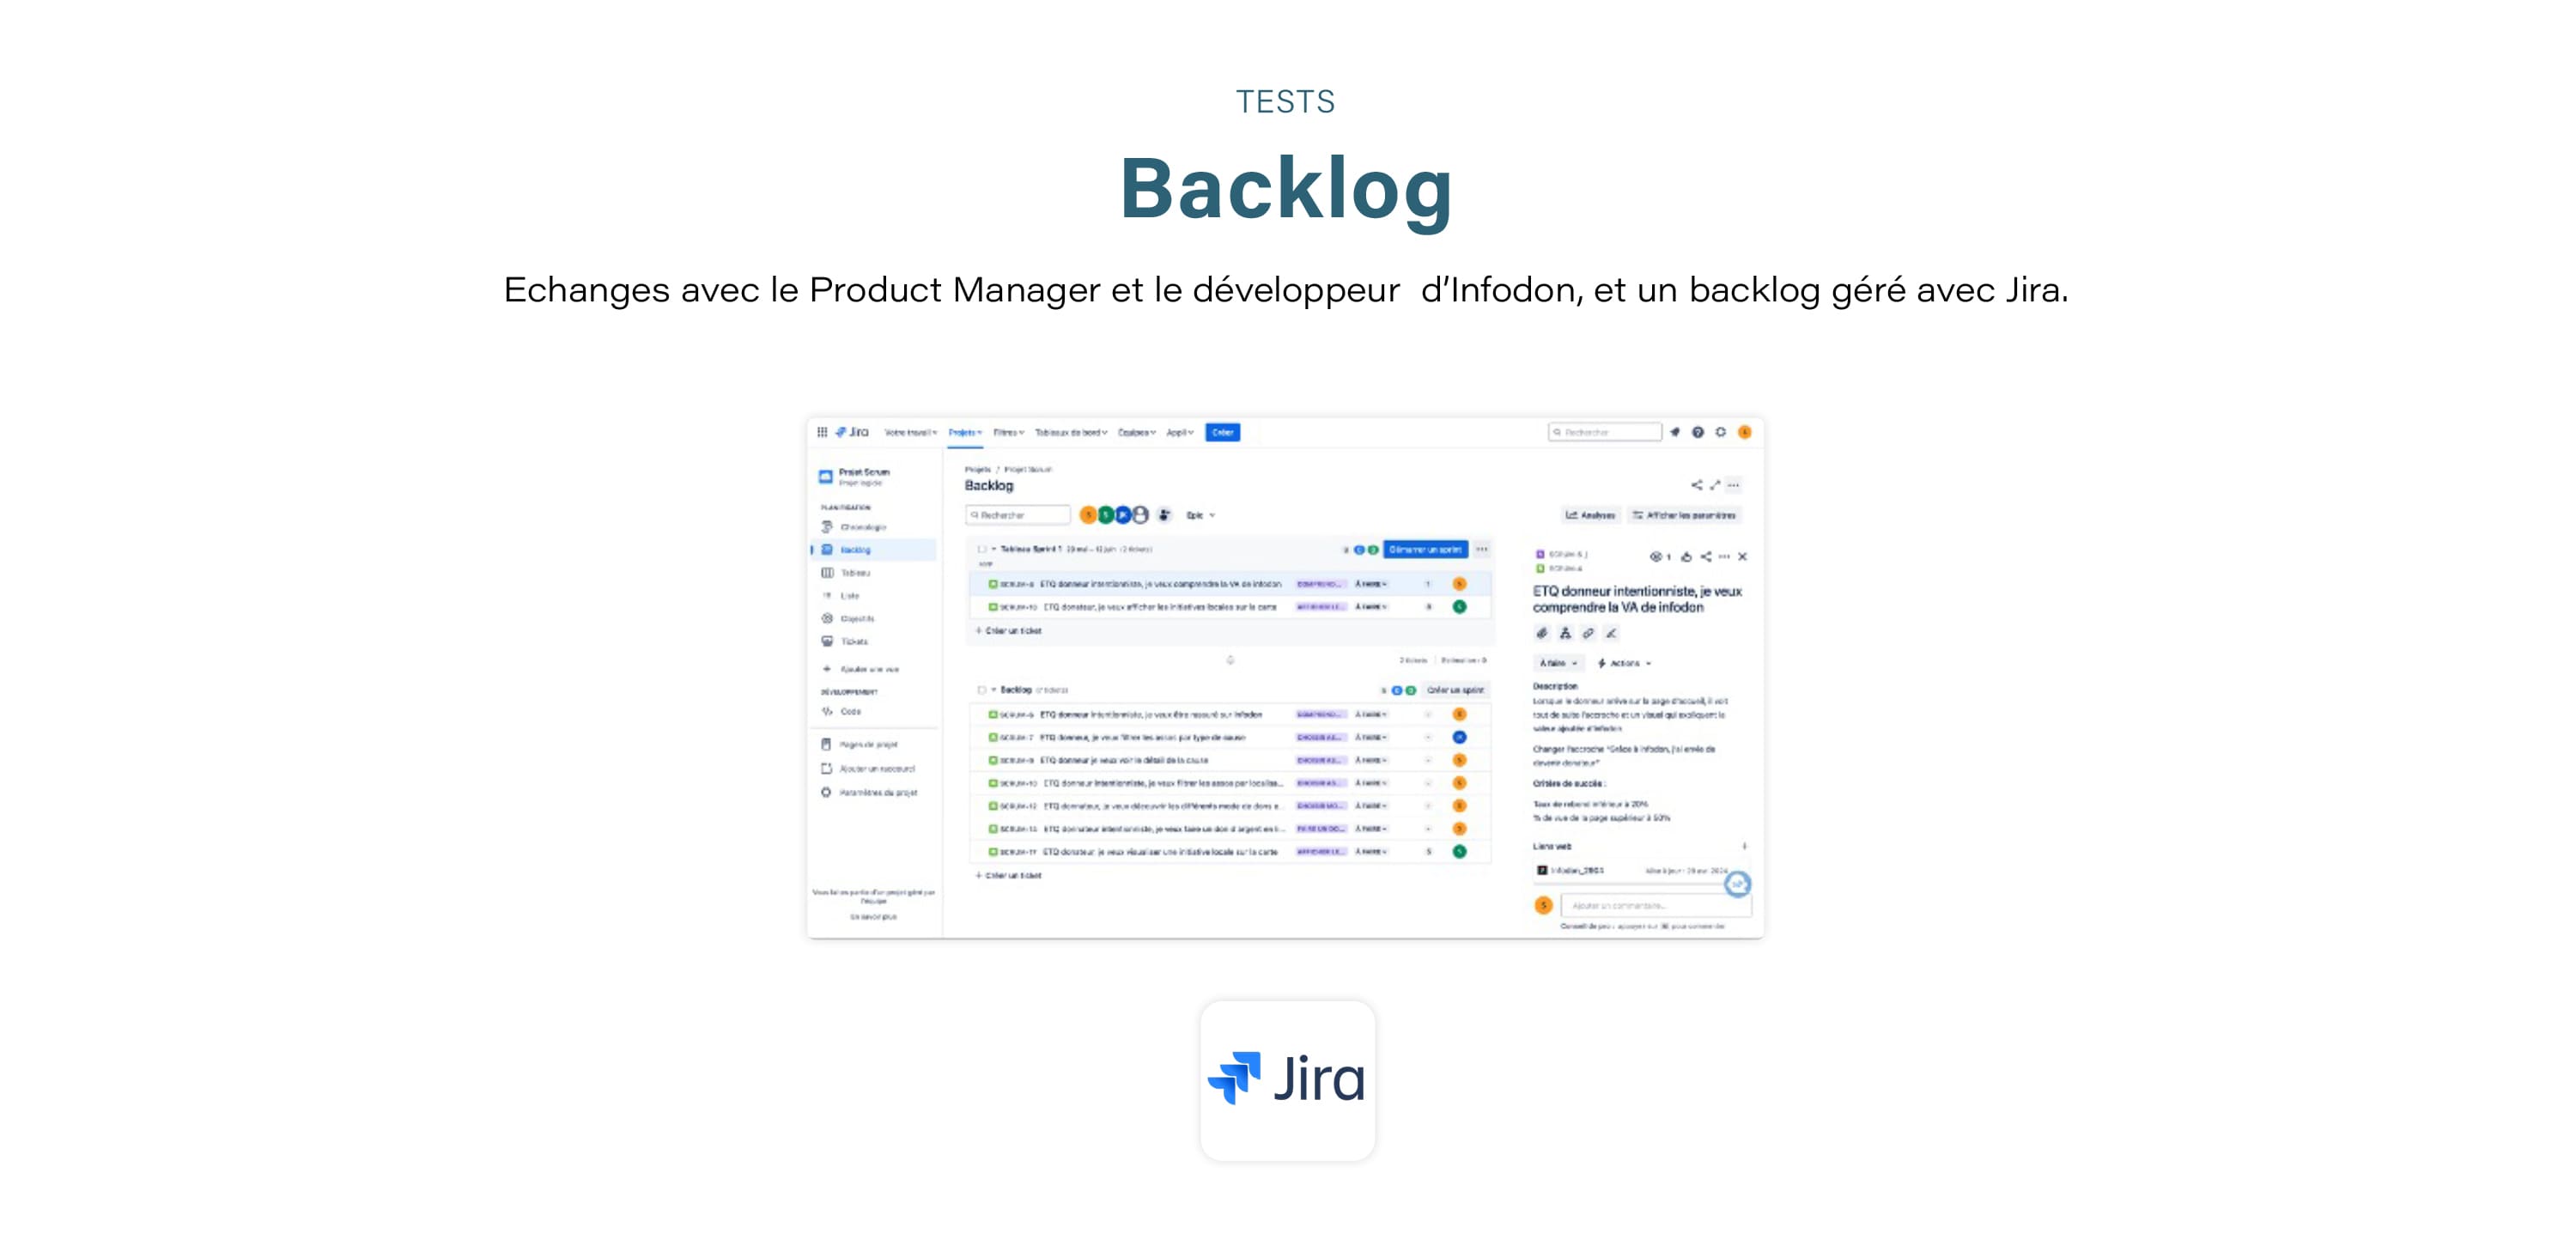Click Ajouter une vue in the sidebar
This screenshot has width=2576, height=1252.
(860, 669)
